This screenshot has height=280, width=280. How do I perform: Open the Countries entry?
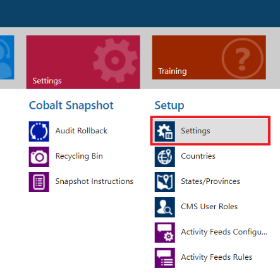coord(198,156)
